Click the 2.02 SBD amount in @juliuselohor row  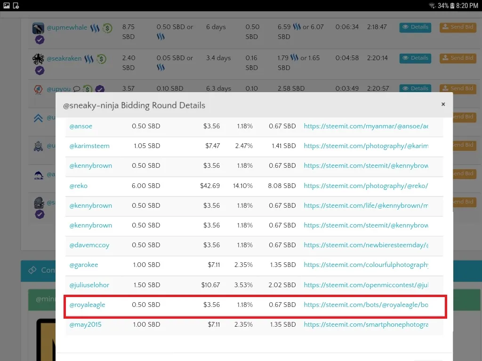click(282, 285)
